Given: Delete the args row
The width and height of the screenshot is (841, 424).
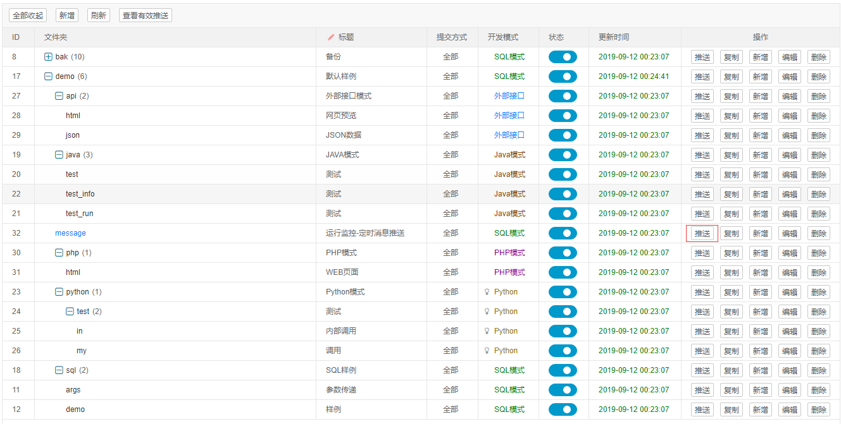Looking at the screenshot, I should click(x=819, y=390).
